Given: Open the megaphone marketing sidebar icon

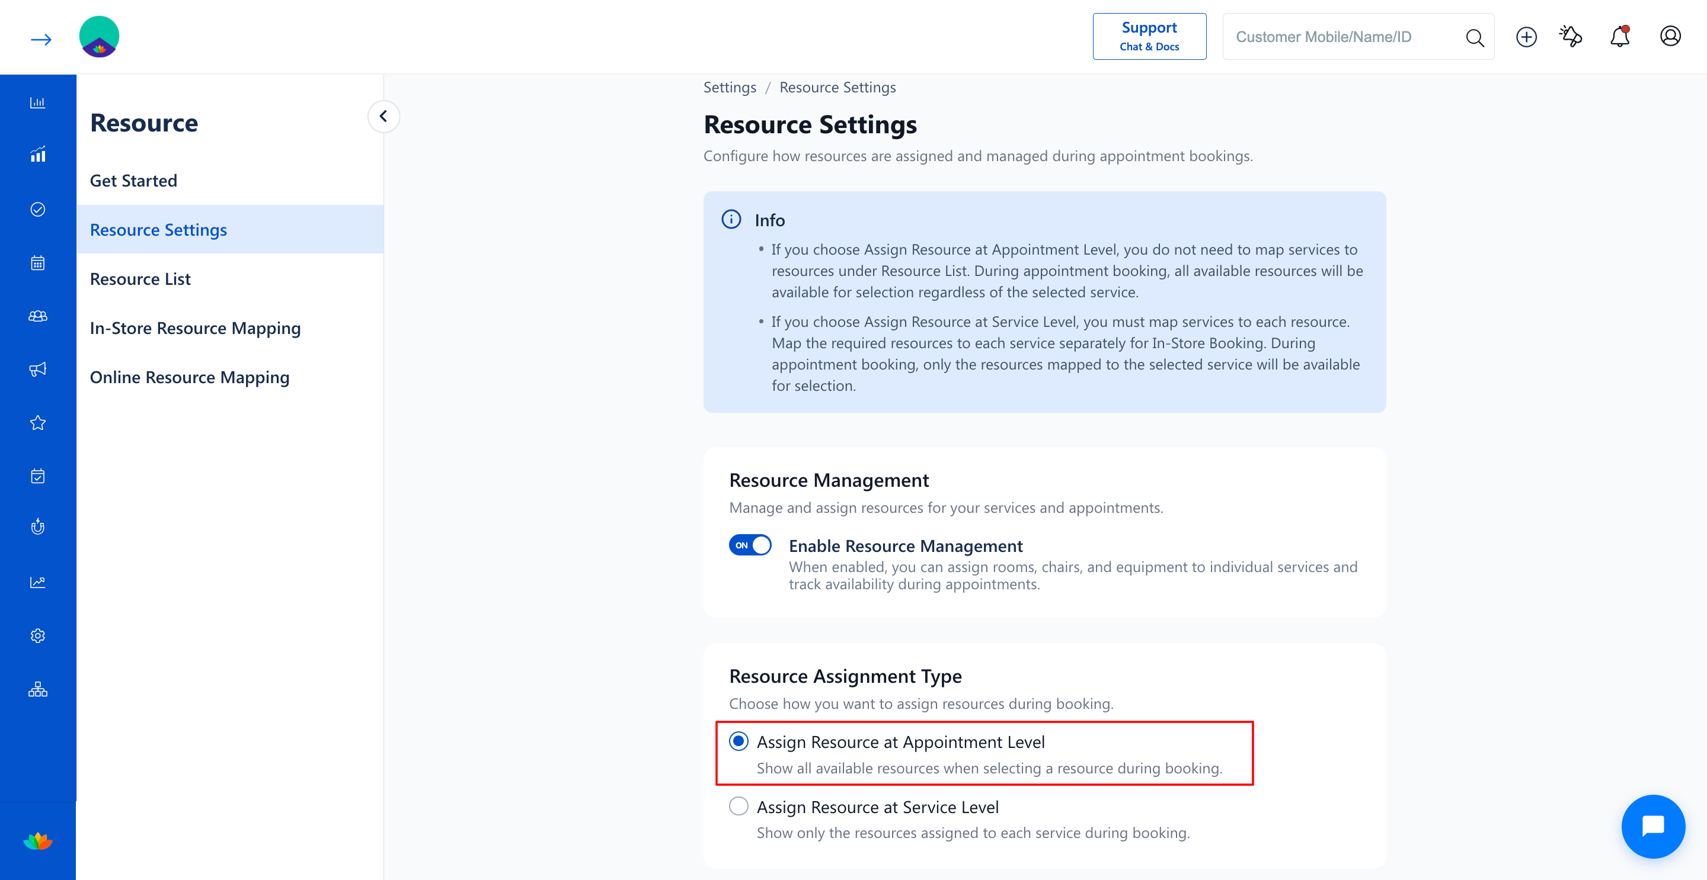Looking at the screenshot, I should 38,370.
